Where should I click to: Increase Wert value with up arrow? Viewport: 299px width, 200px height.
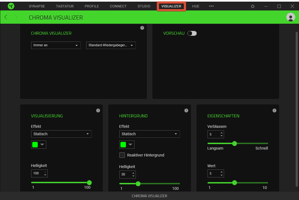[221, 172]
